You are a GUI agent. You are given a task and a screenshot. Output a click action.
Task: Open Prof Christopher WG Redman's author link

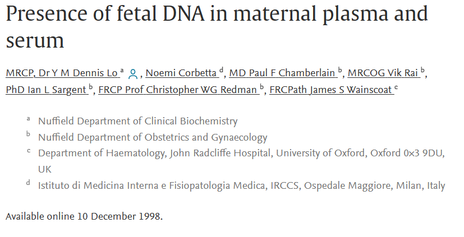[177, 90]
